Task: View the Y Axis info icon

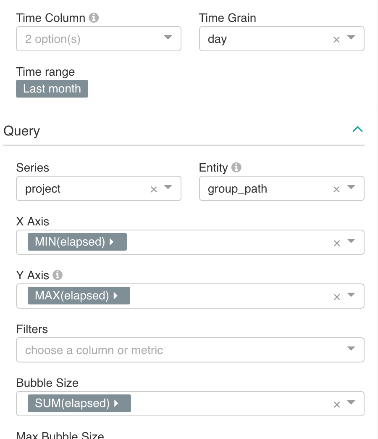Action: [58, 275]
